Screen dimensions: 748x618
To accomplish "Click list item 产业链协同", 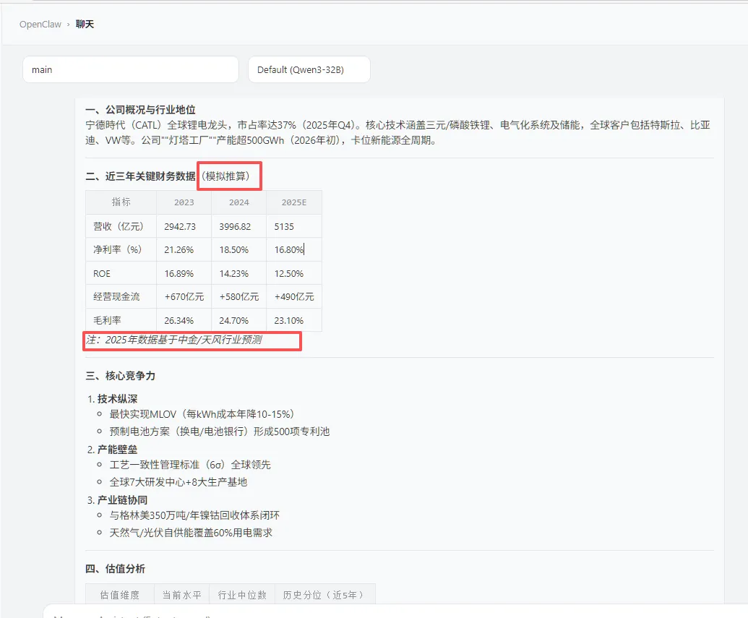I will 123,500.
